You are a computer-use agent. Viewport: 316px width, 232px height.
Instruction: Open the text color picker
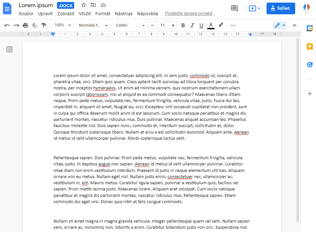click(x=211, y=25)
